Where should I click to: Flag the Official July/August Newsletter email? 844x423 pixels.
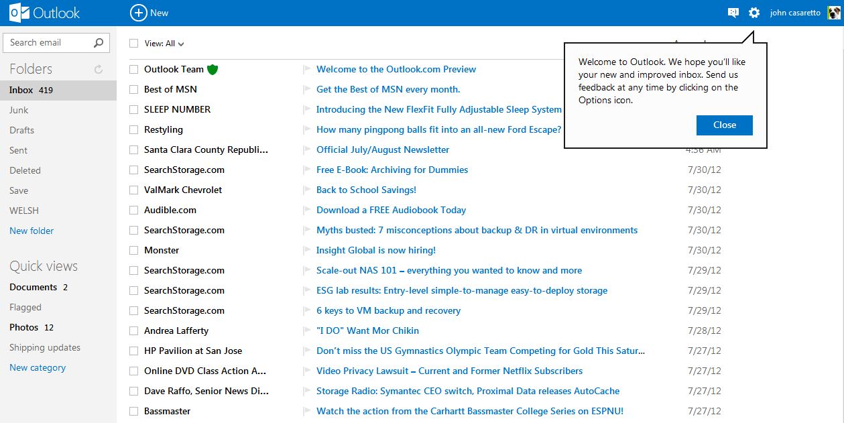coord(307,149)
